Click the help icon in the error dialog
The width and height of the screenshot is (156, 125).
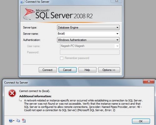pos(11,121)
